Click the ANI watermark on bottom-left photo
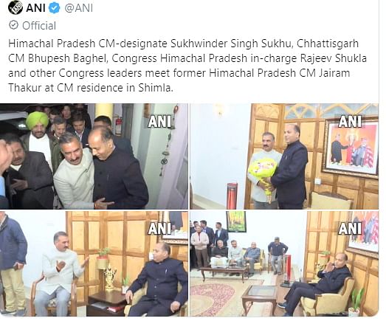 click(x=159, y=229)
